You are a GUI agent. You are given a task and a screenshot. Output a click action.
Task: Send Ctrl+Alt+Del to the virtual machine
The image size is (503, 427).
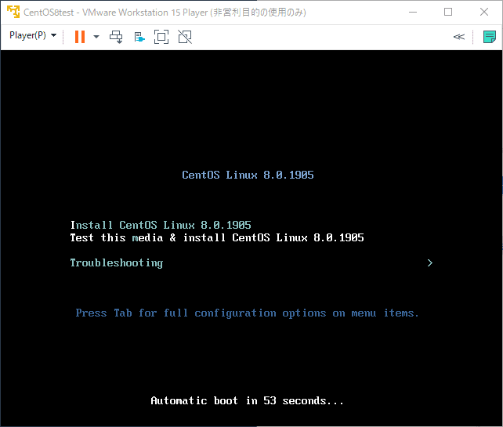(x=116, y=37)
